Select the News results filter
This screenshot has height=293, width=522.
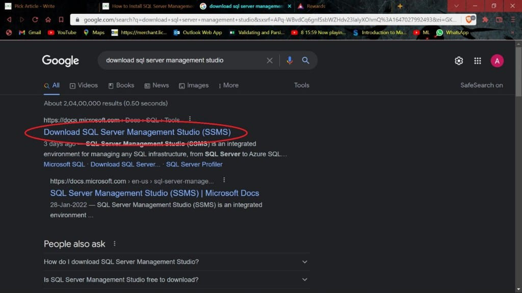point(156,85)
